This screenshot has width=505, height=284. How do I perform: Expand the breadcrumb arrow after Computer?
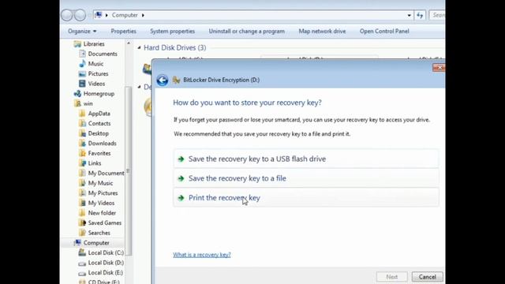(143, 15)
